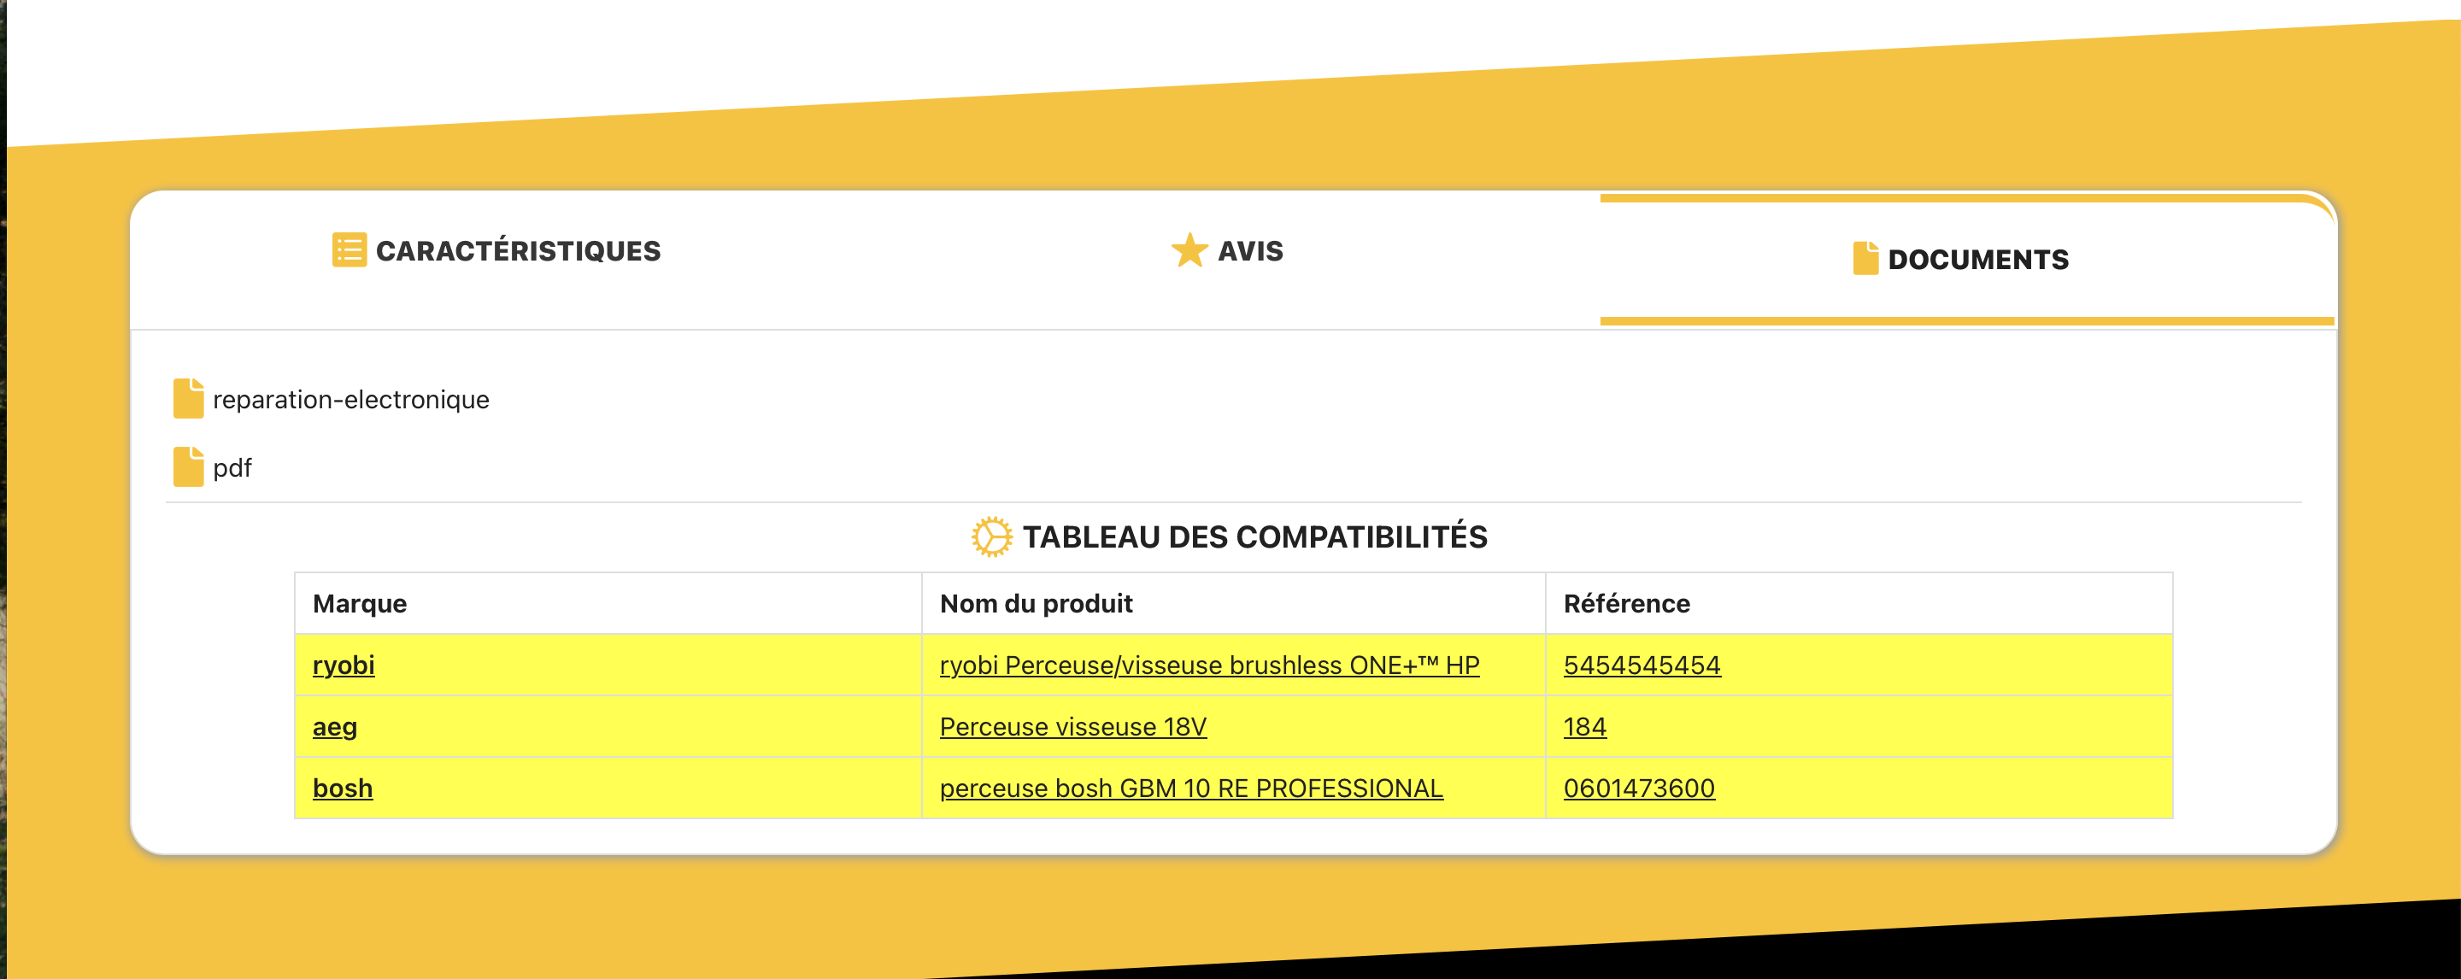
Task: Open ryobi Perceuse/visseuse brushless ONE+ HP link
Action: click(x=1208, y=665)
